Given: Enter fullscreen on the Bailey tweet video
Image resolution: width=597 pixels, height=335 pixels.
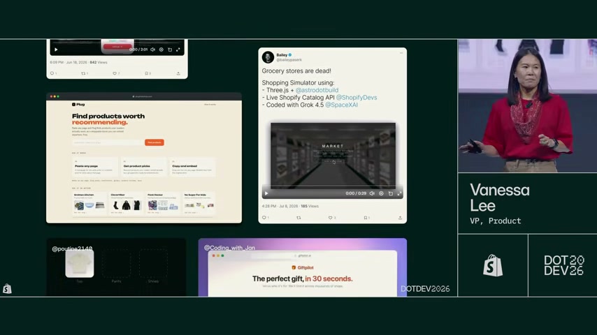Looking at the screenshot, I should click(399, 193).
